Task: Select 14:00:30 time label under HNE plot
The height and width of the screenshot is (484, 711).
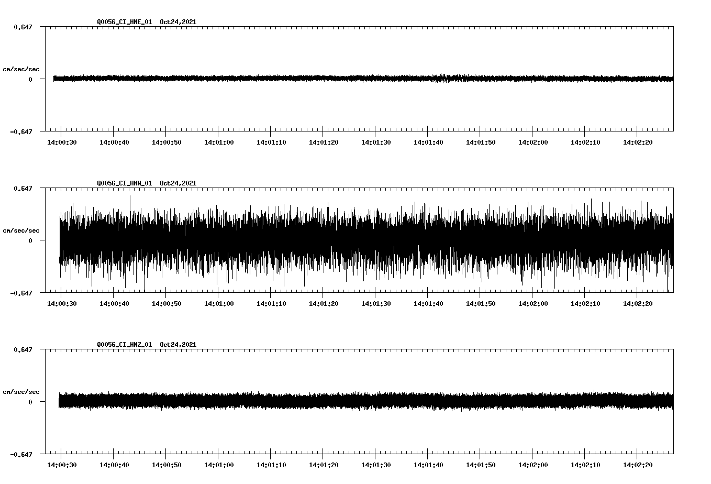Action: [62, 142]
